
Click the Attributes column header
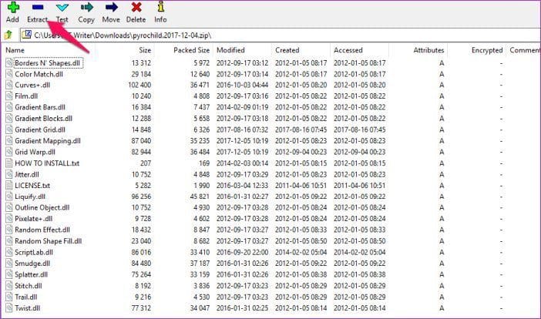tap(428, 50)
